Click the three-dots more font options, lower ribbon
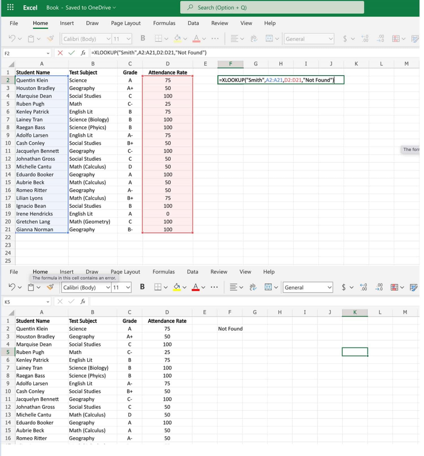The height and width of the screenshot is (456, 424). pyautogui.click(x=214, y=287)
